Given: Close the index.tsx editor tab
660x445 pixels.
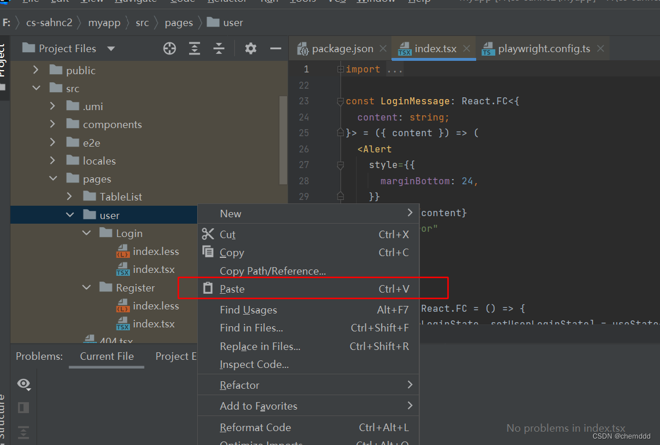Looking at the screenshot, I should [466, 48].
